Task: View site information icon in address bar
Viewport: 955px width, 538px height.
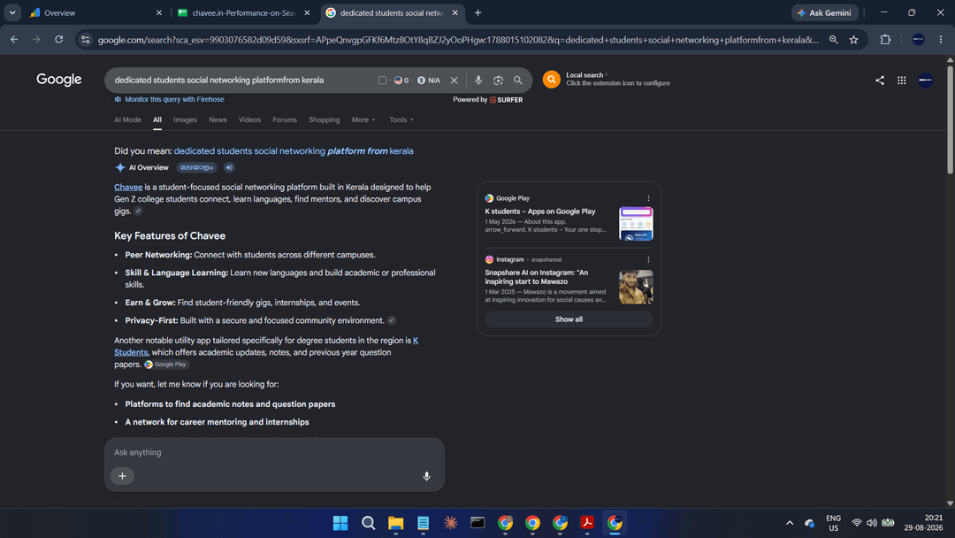Action: [x=85, y=40]
